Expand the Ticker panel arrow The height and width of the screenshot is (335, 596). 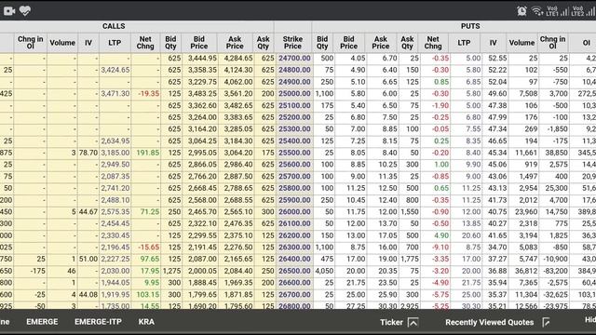click(x=413, y=323)
